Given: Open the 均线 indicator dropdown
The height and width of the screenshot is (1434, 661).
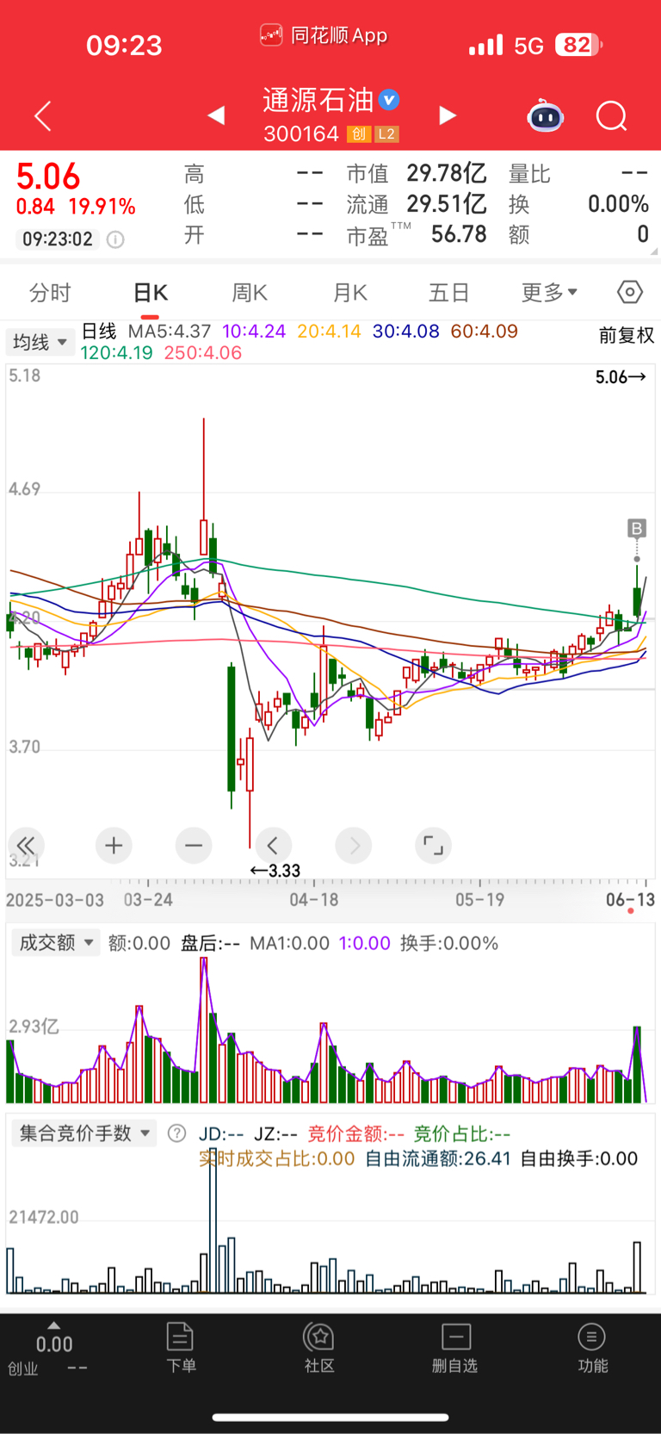Looking at the screenshot, I should coord(39,342).
